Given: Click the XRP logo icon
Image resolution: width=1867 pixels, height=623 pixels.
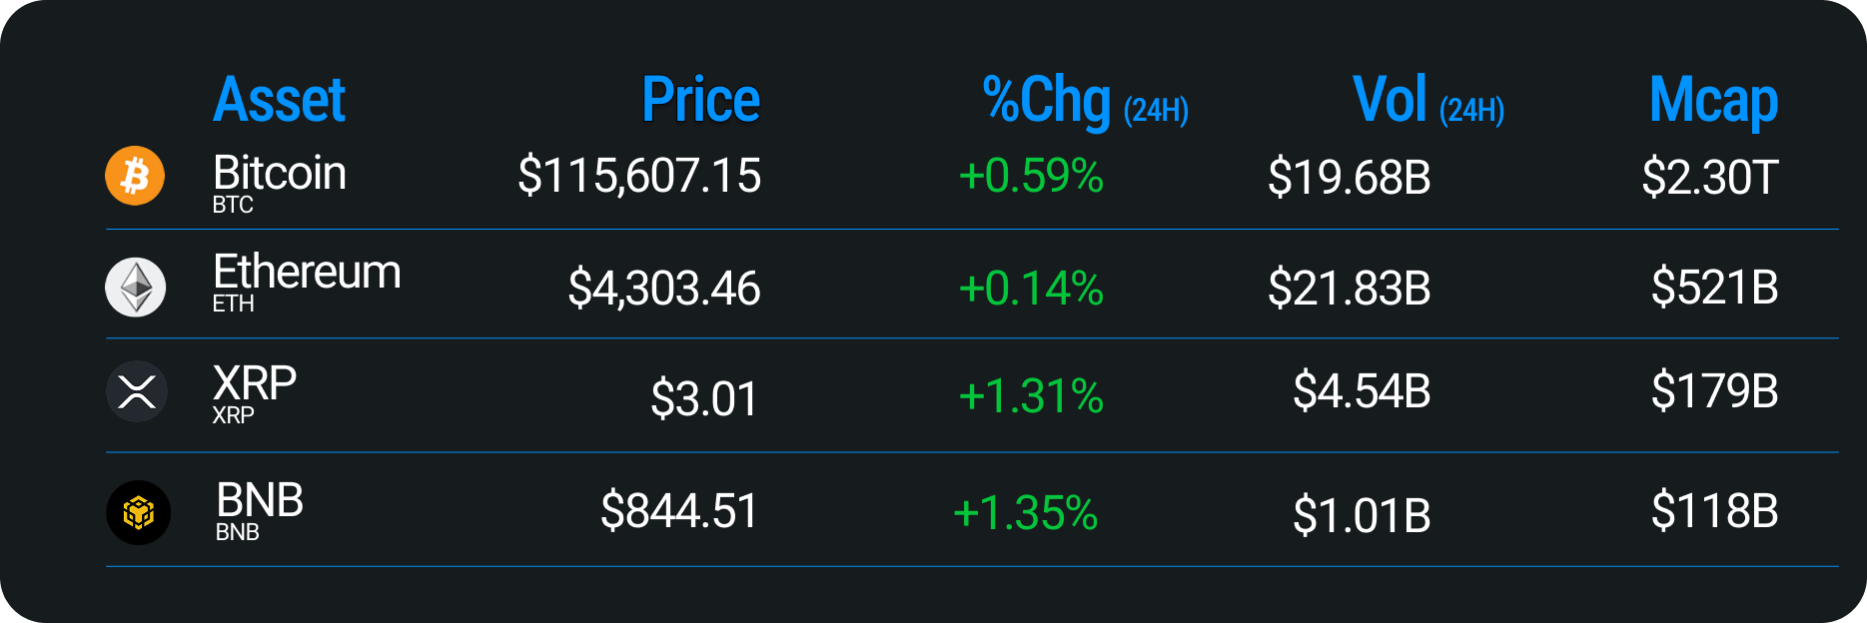Looking at the screenshot, I should click(136, 391).
